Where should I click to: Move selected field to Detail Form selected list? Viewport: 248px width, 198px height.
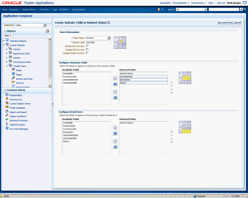coord(115,128)
